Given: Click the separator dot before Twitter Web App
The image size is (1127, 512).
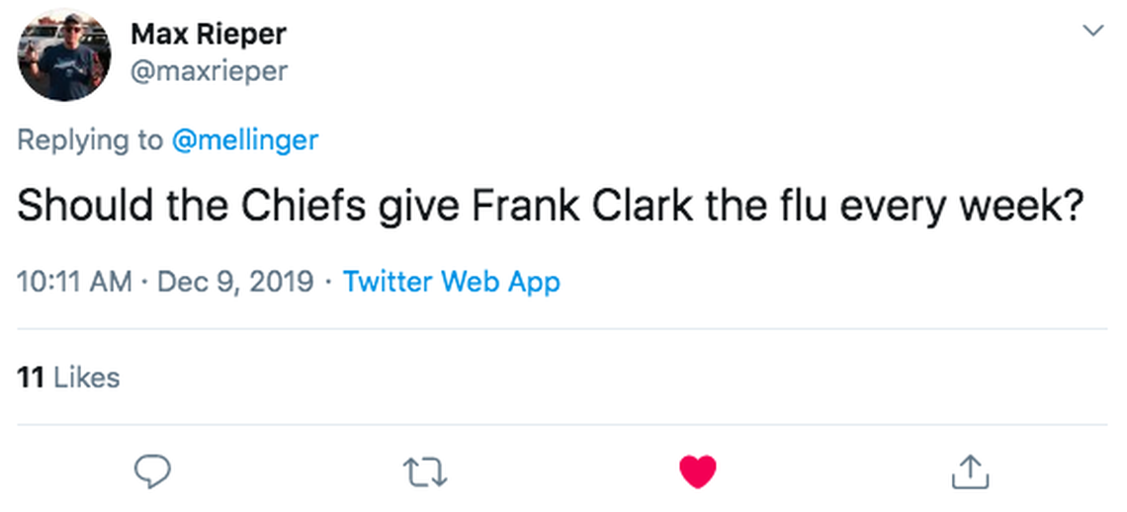Looking at the screenshot, I should [328, 283].
